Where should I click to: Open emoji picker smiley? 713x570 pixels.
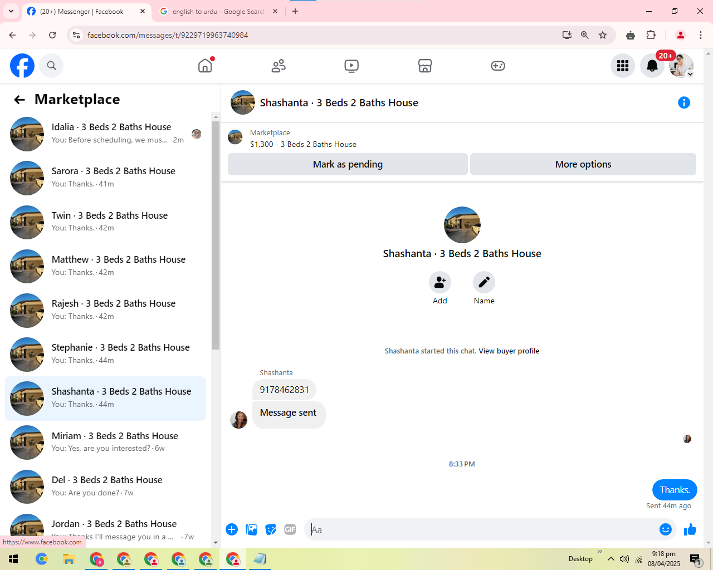tap(666, 529)
